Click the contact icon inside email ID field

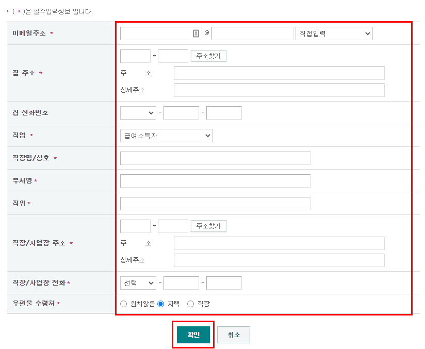coord(196,34)
